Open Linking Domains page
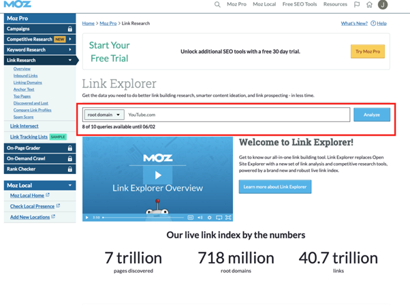 27,83
